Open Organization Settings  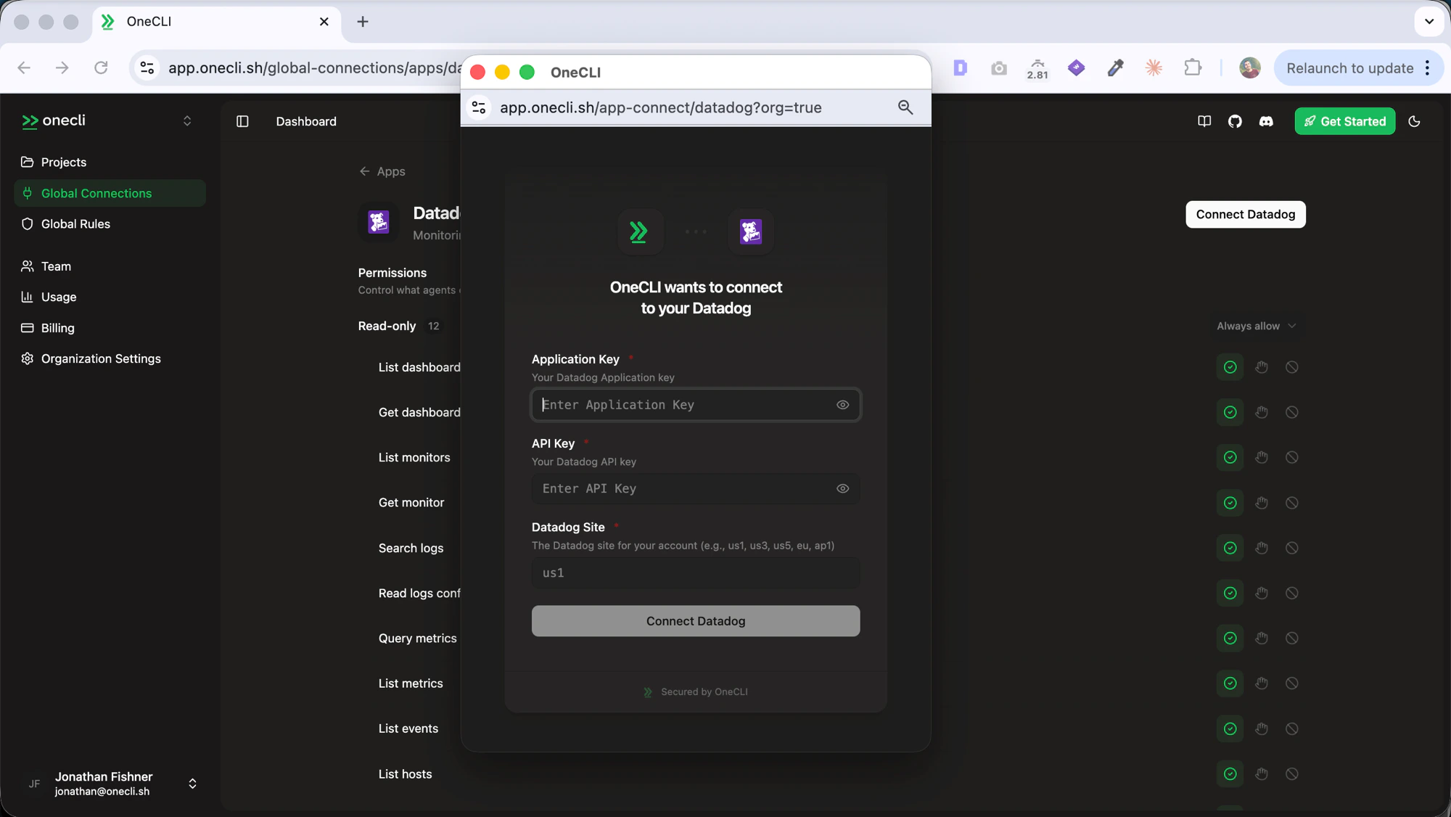[x=109, y=358]
